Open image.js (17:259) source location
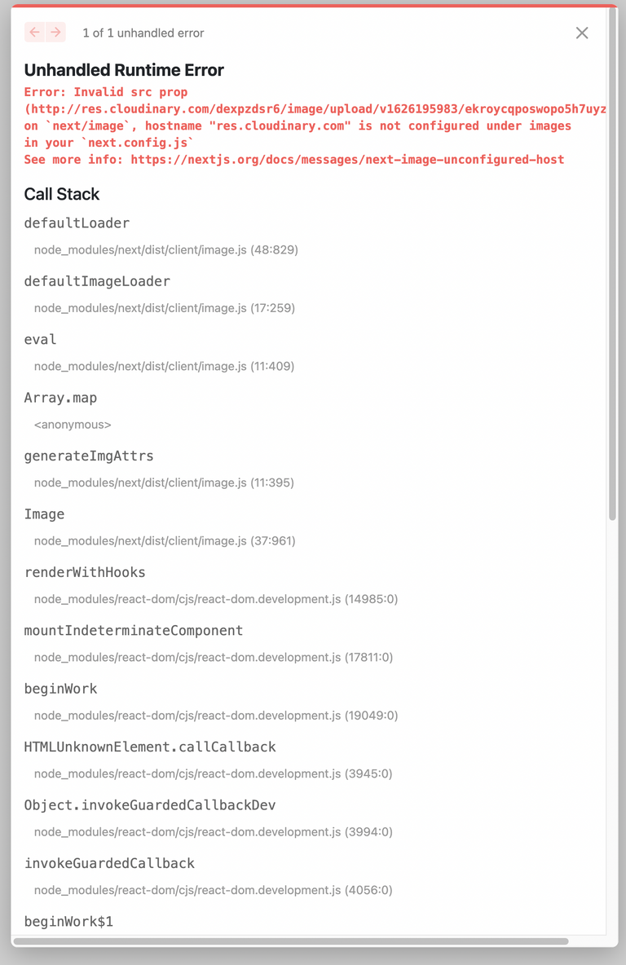This screenshot has width=626, height=965. 165,308
